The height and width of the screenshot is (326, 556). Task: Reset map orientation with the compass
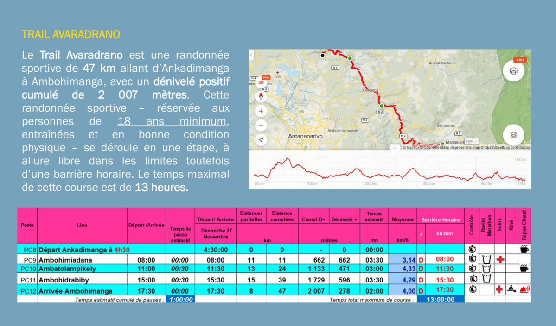(x=261, y=97)
